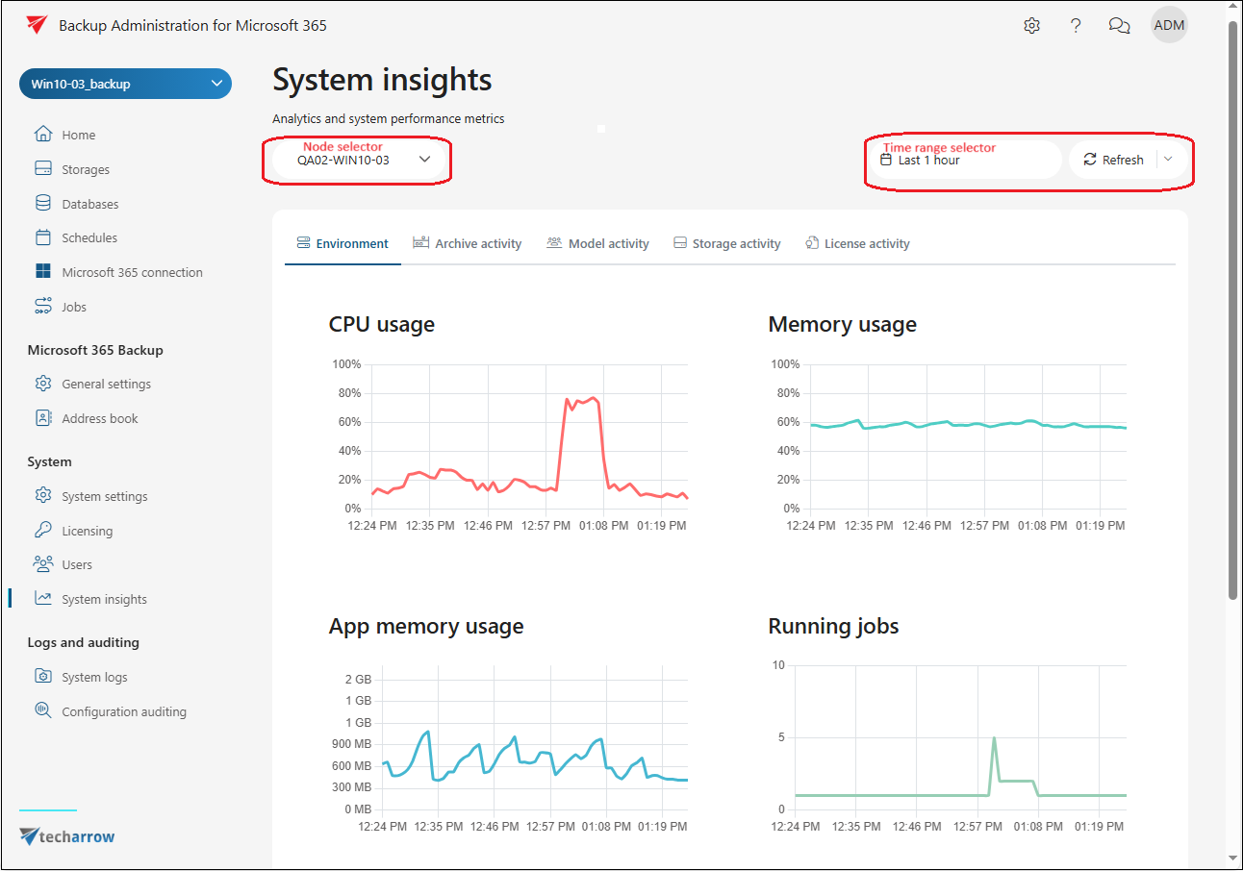Open the Users page icon
The image size is (1243, 871).
click(x=43, y=564)
